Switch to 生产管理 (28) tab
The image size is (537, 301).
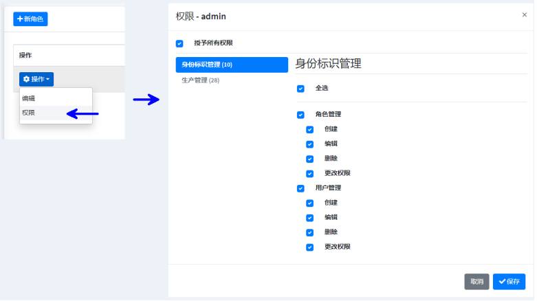pos(200,80)
